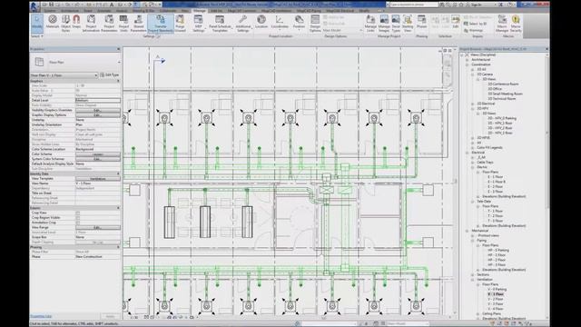The height and width of the screenshot is (327, 581).
Task: Expand the Architectural node in Project Browser
Action: [468, 60]
